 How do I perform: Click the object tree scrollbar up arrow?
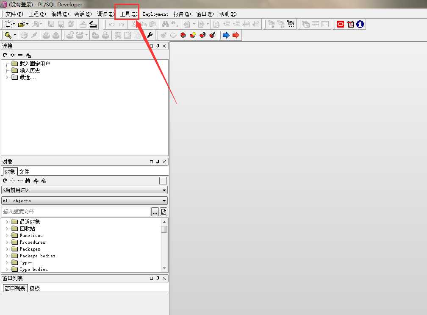click(164, 222)
